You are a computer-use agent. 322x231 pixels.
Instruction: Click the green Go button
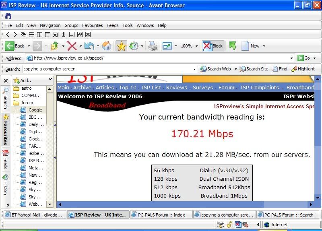304,58
